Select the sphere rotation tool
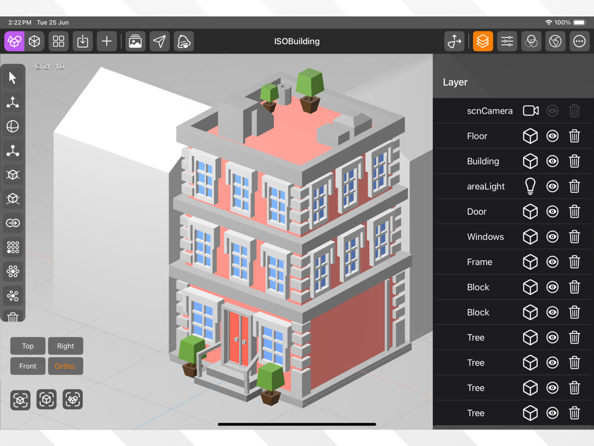Viewport: 594px width, 446px height. click(13, 126)
